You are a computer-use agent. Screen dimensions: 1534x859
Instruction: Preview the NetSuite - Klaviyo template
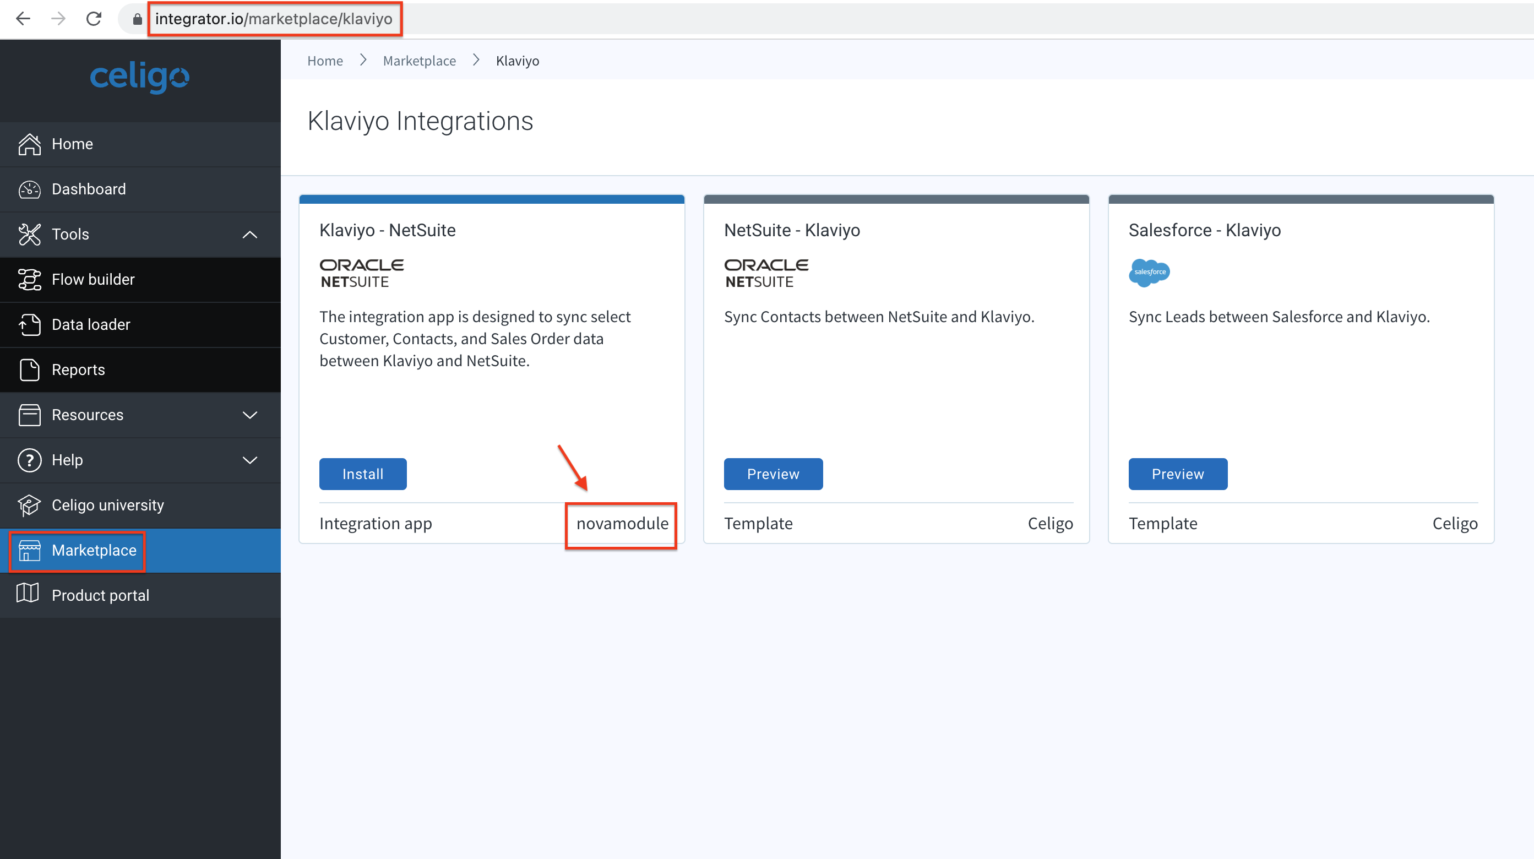(773, 474)
